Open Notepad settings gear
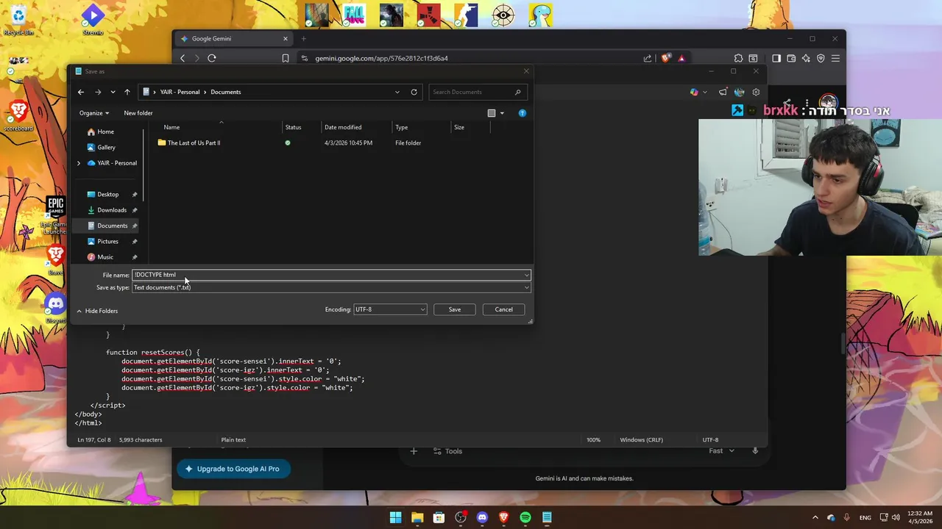Viewport: 942px width, 529px height. click(756, 92)
